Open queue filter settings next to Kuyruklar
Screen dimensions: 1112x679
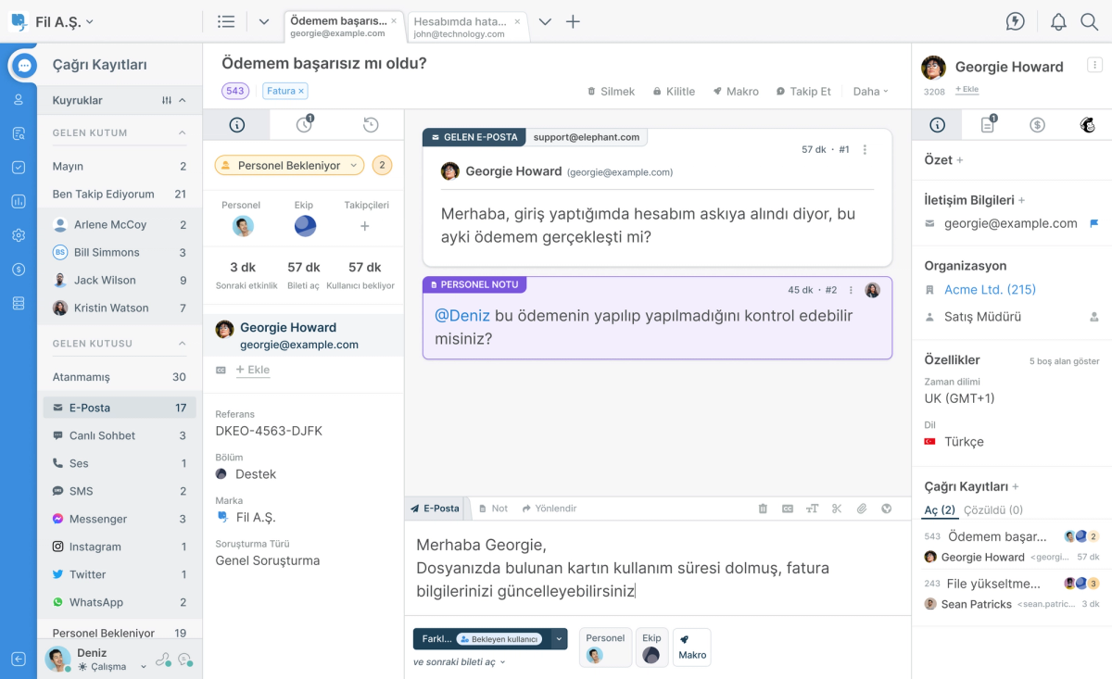[x=167, y=100]
